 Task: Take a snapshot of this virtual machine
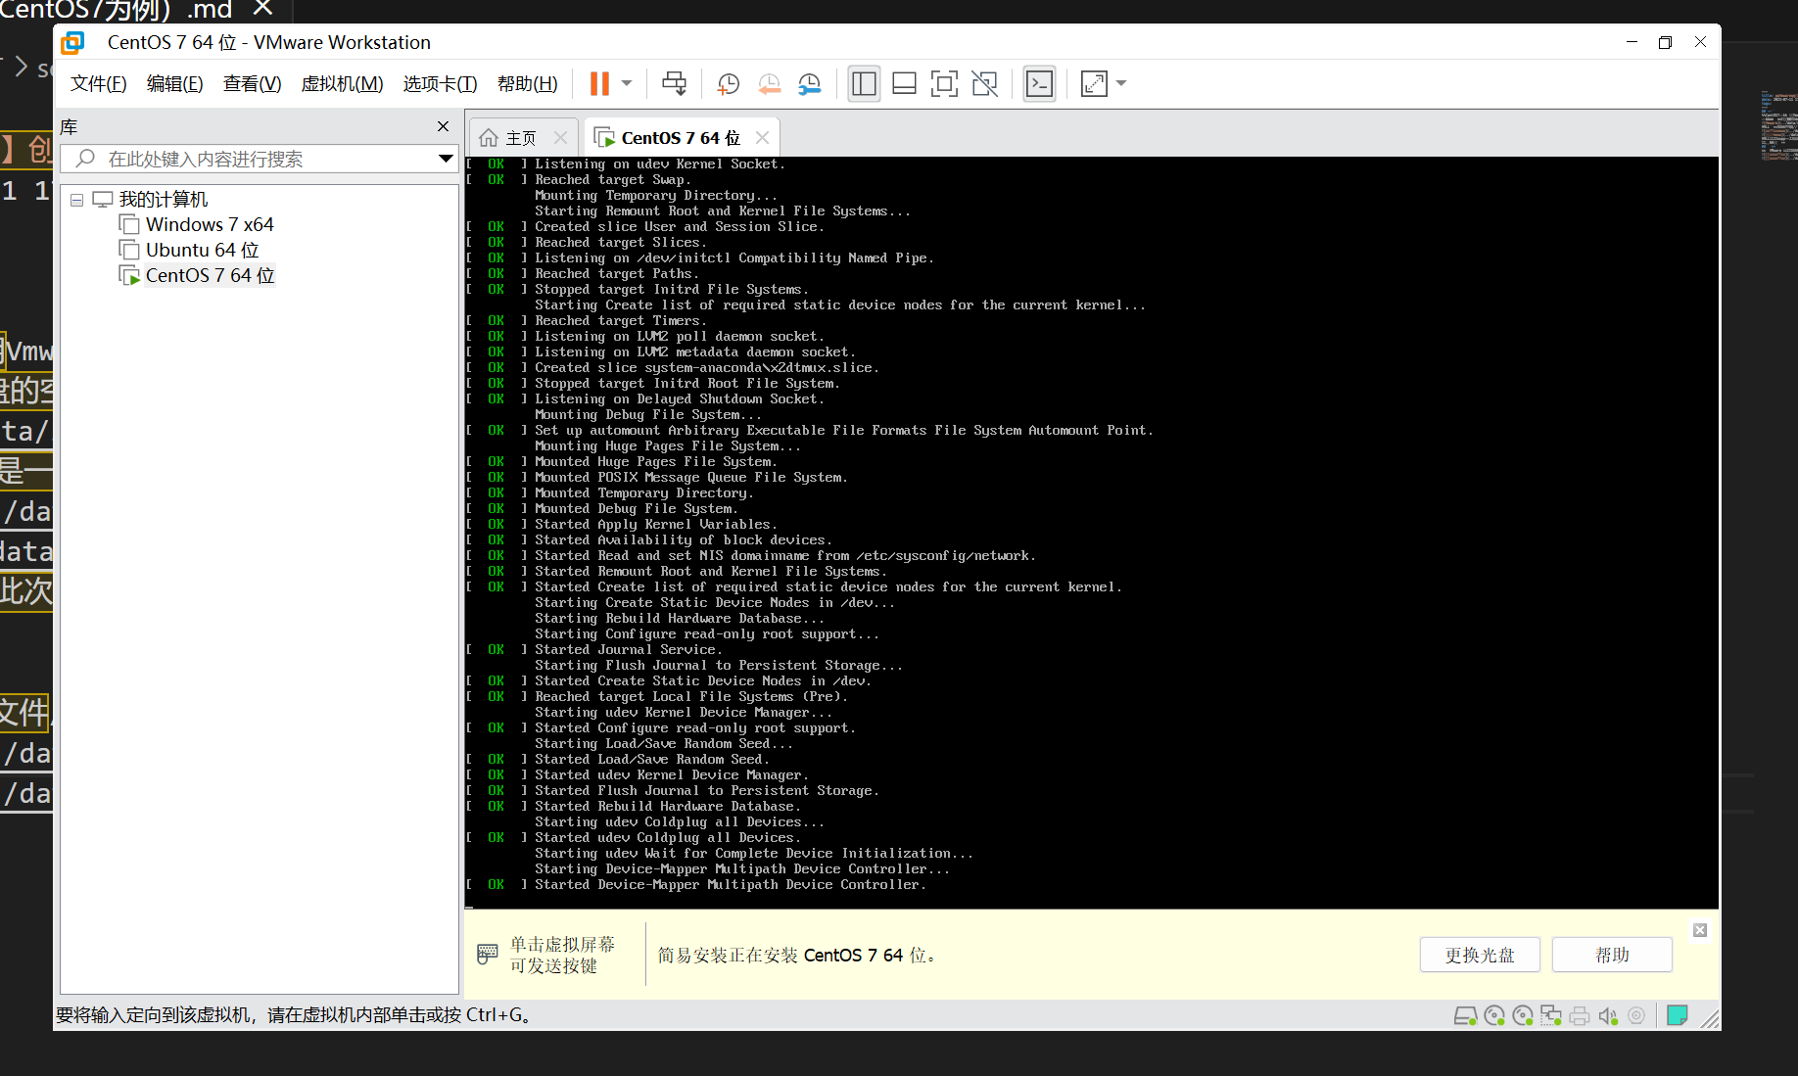click(728, 84)
